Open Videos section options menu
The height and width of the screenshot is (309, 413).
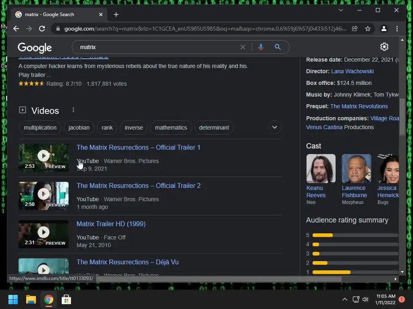(73, 110)
